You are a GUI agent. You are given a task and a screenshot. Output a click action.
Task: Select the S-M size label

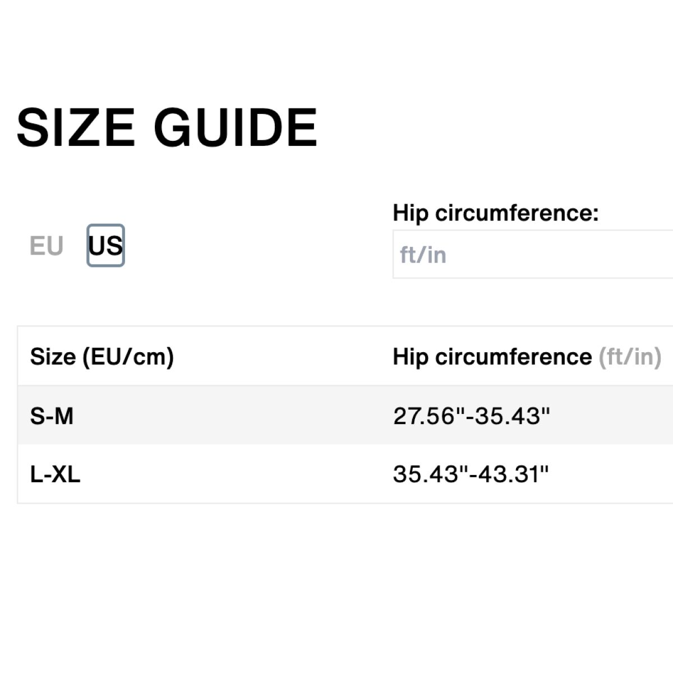pos(52,416)
